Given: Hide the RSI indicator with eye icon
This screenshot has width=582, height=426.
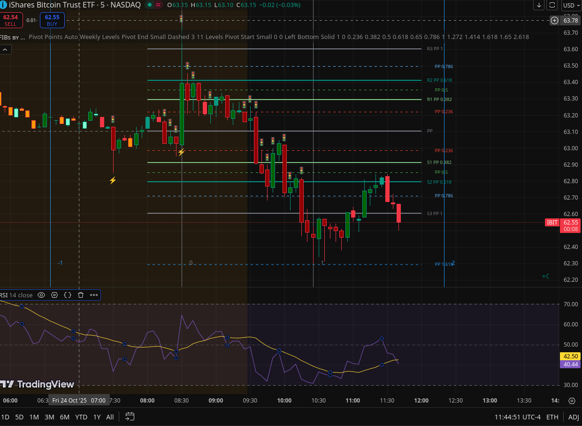Looking at the screenshot, I should coord(41,295).
